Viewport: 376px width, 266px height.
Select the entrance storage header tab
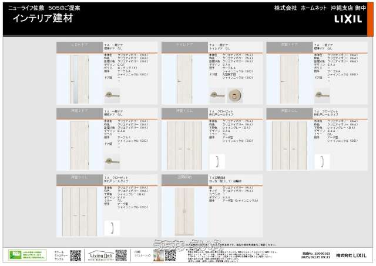(x=184, y=177)
